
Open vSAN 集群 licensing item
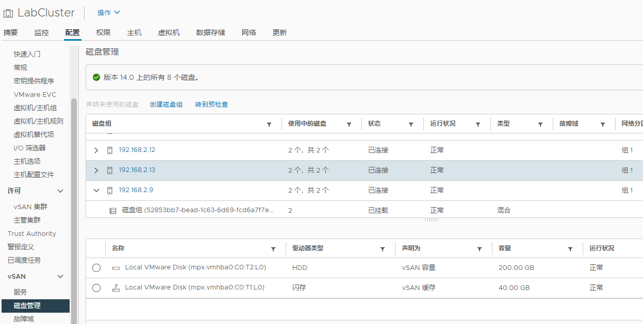click(30, 207)
